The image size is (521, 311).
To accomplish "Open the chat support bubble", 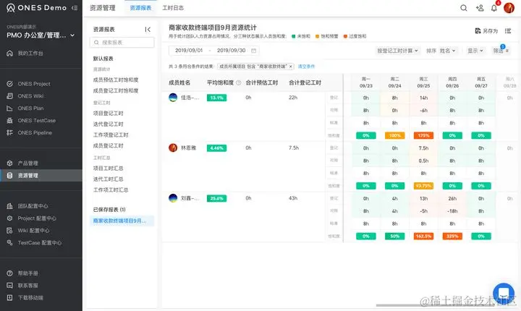I will click(x=504, y=294).
